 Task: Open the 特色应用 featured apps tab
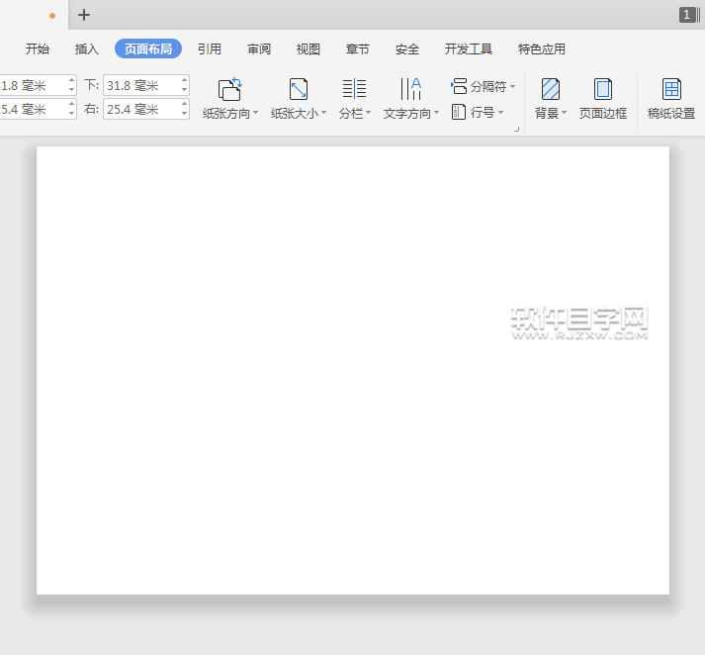pyautogui.click(x=542, y=48)
